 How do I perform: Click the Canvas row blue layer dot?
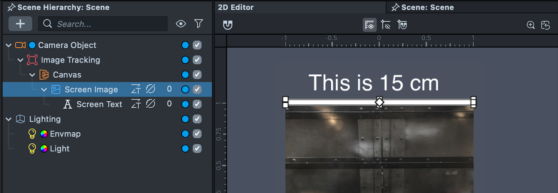(185, 75)
